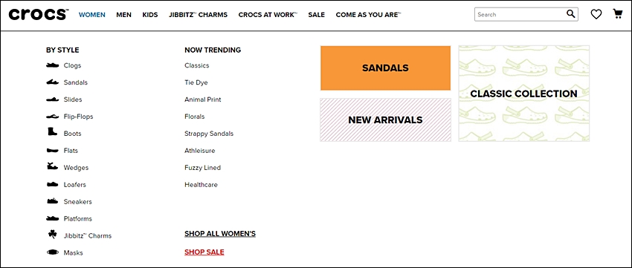The width and height of the screenshot is (632, 268).
Task: Open the Sale menu item
Action: click(317, 15)
